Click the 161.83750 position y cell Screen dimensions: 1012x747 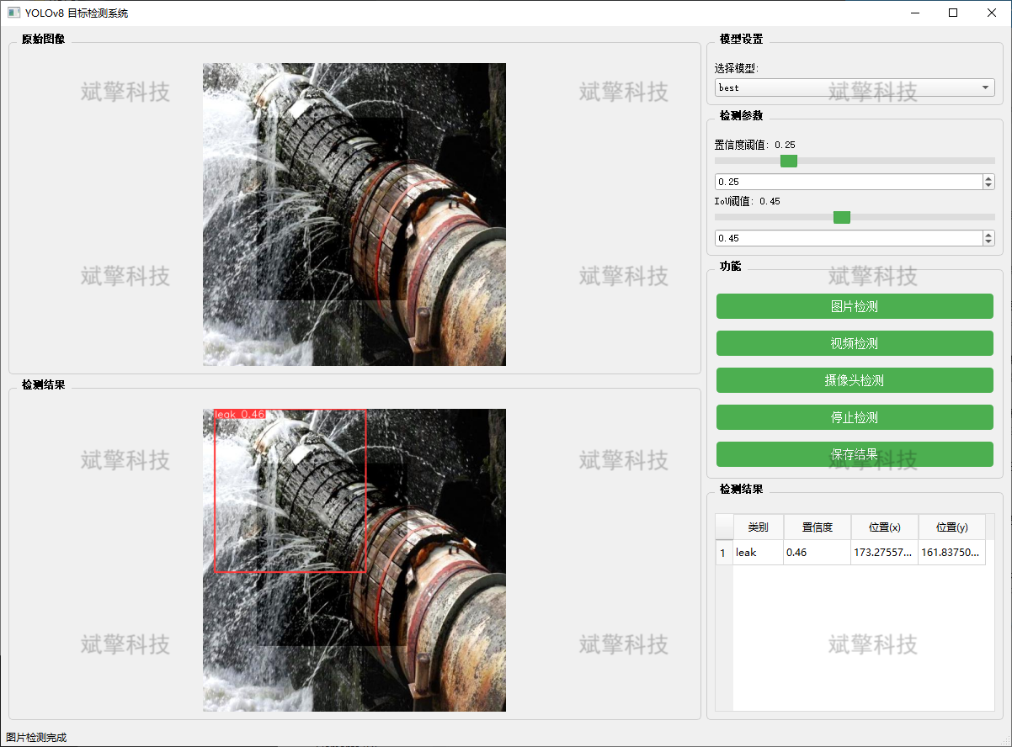tap(951, 553)
